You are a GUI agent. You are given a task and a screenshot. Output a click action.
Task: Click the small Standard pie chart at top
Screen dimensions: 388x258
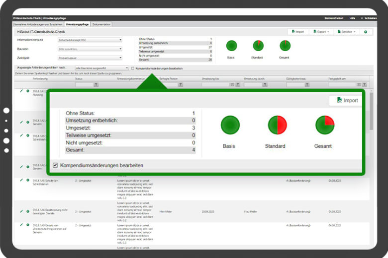[x=258, y=46]
